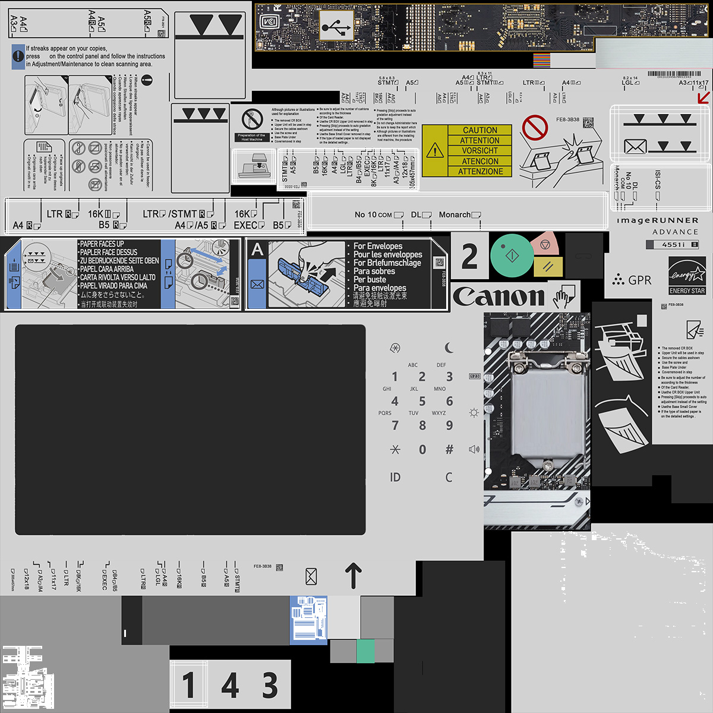Click "If streaks appear on your copies" text
Viewport: 713px width, 713px height.
coord(67,49)
